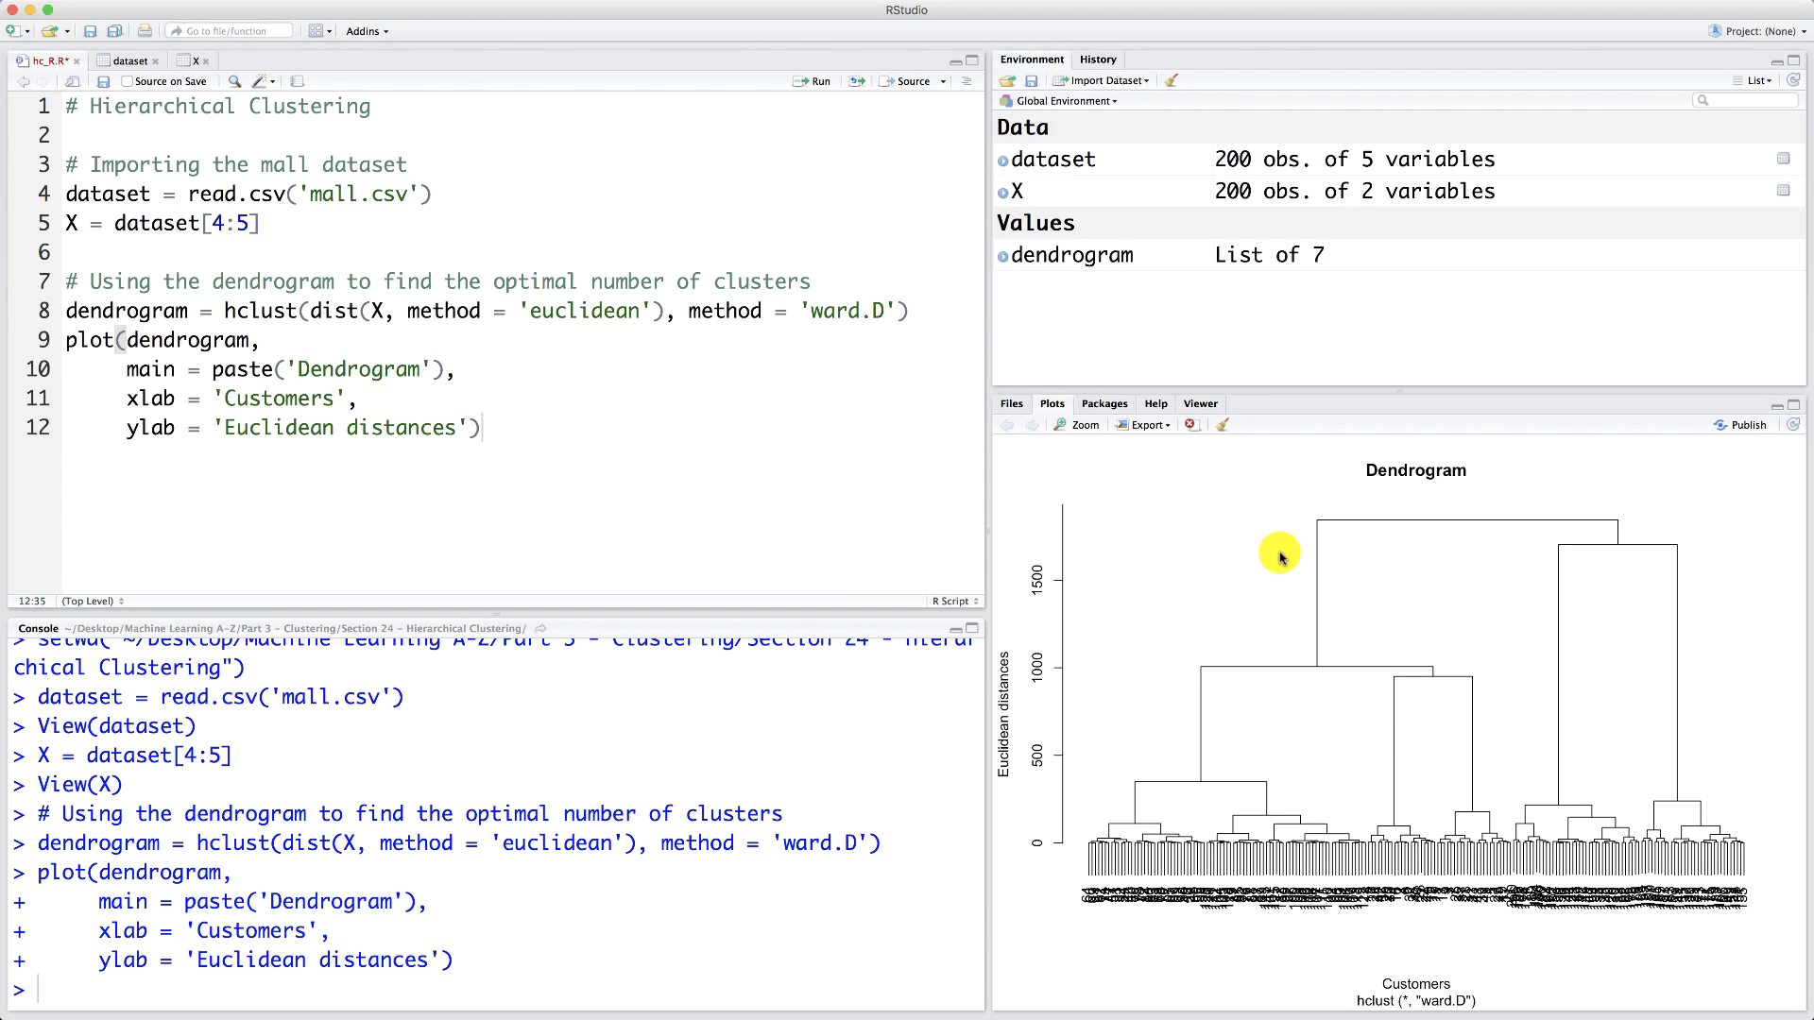Expand the dataset object details

click(x=1003, y=161)
